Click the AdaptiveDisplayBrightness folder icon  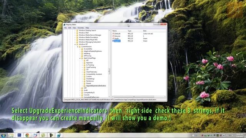(82, 51)
